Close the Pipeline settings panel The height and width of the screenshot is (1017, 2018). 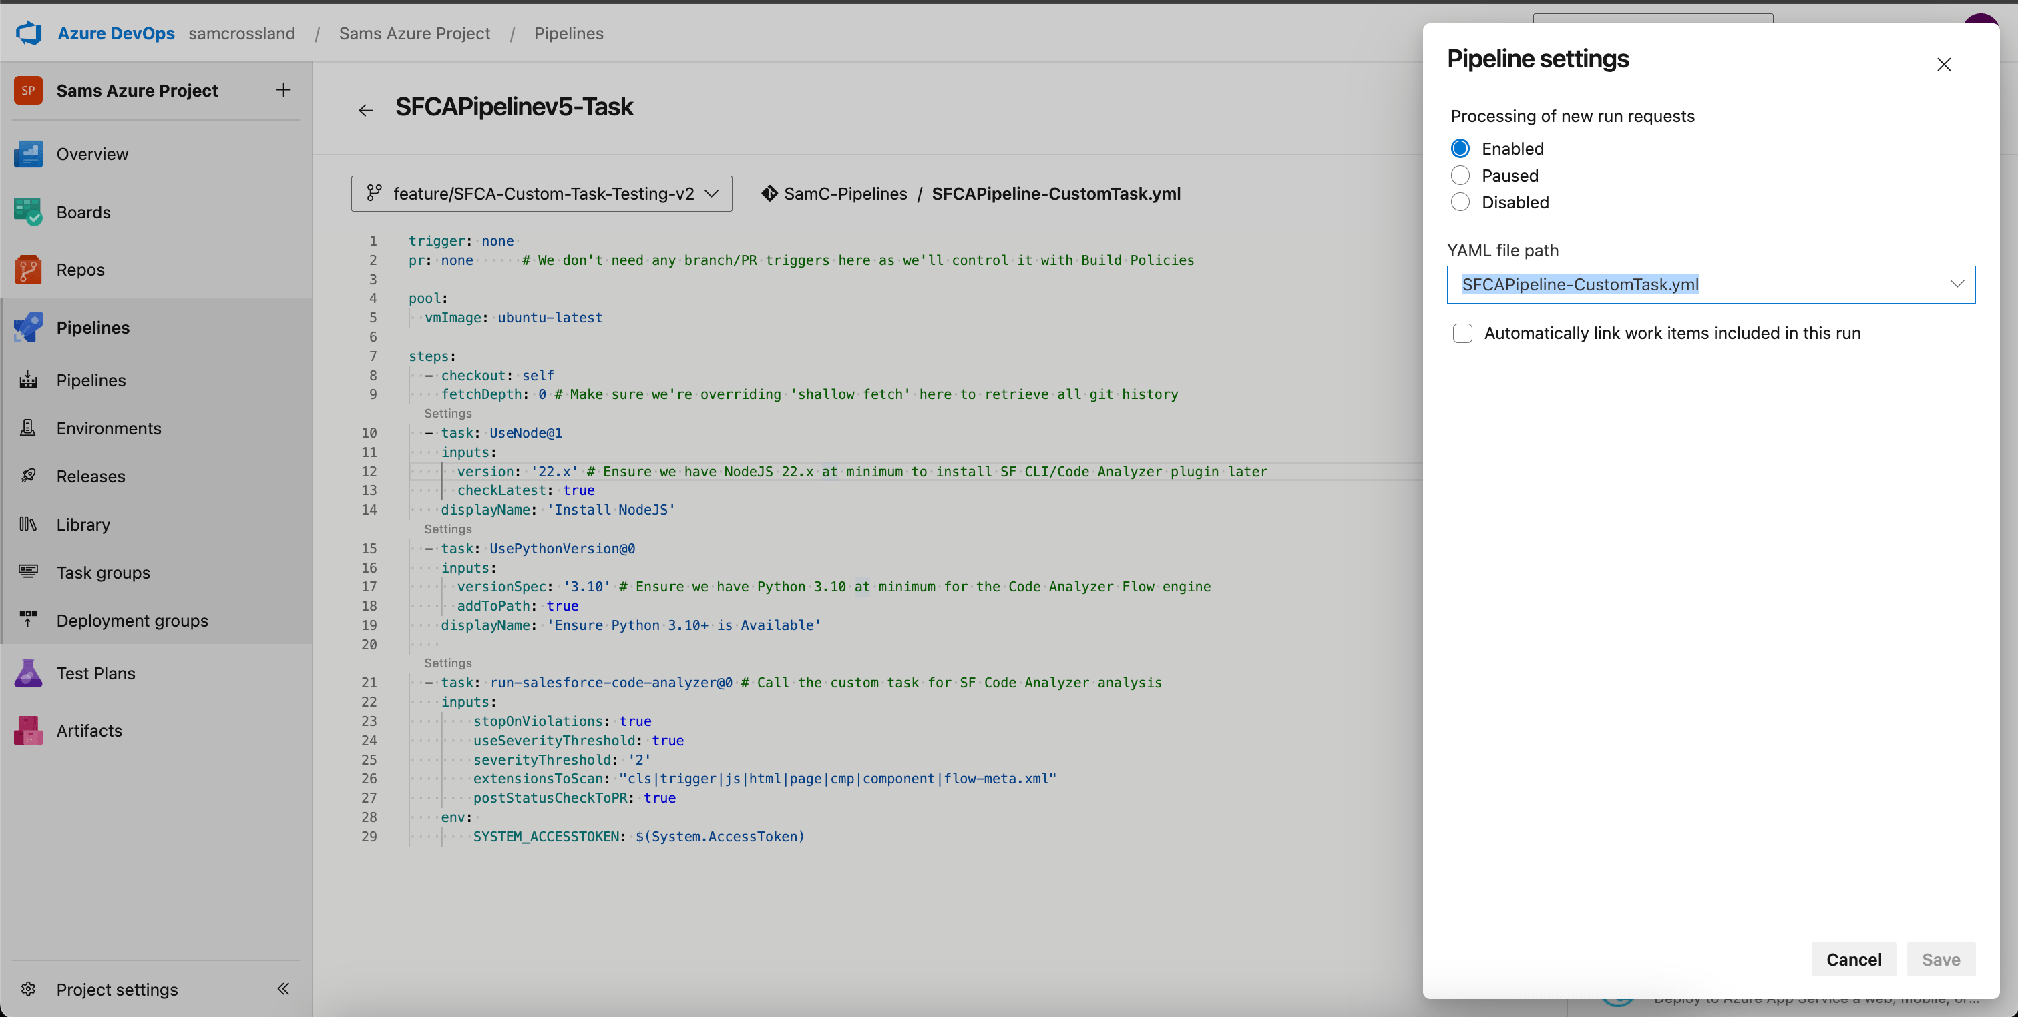point(1944,64)
